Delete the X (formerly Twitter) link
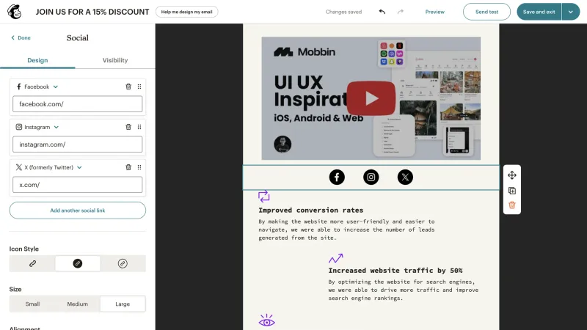 [x=128, y=167]
